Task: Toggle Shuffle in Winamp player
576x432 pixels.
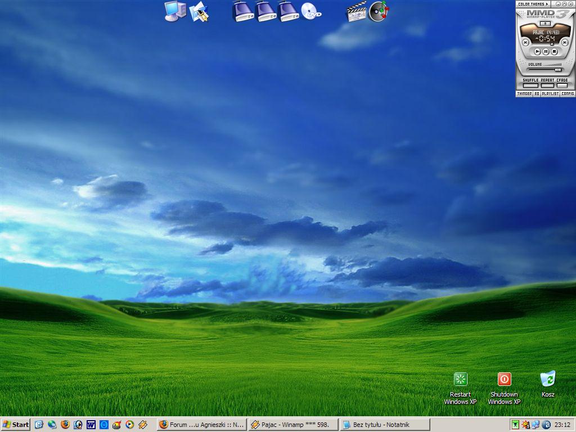Action: 530,85
